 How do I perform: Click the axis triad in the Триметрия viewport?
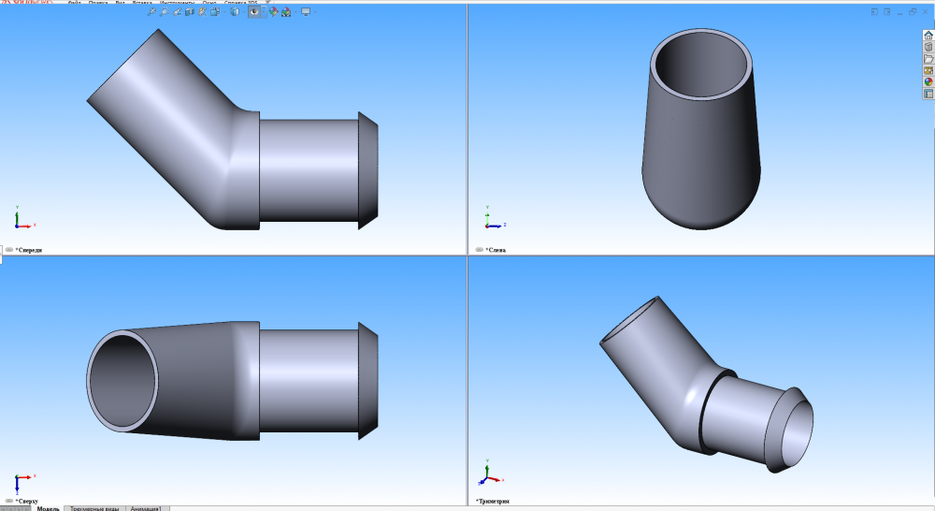(x=491, y=473)
